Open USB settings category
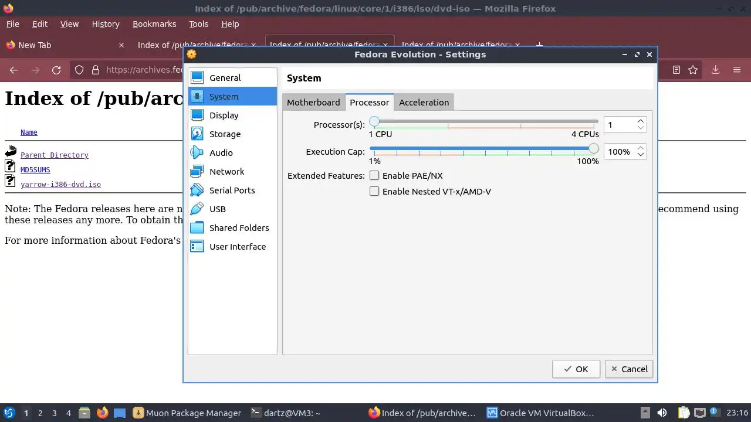This screenshot has height=422, width=751. click(232, 209)
